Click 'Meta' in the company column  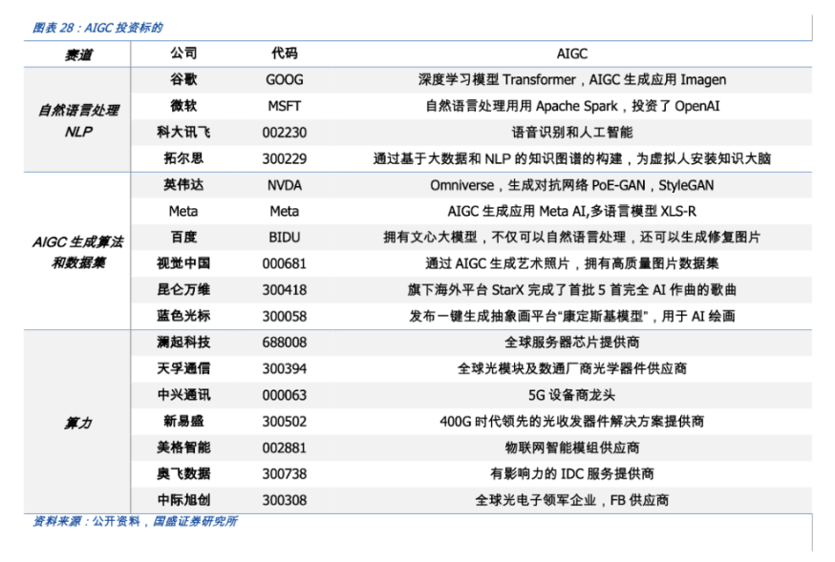183,212
